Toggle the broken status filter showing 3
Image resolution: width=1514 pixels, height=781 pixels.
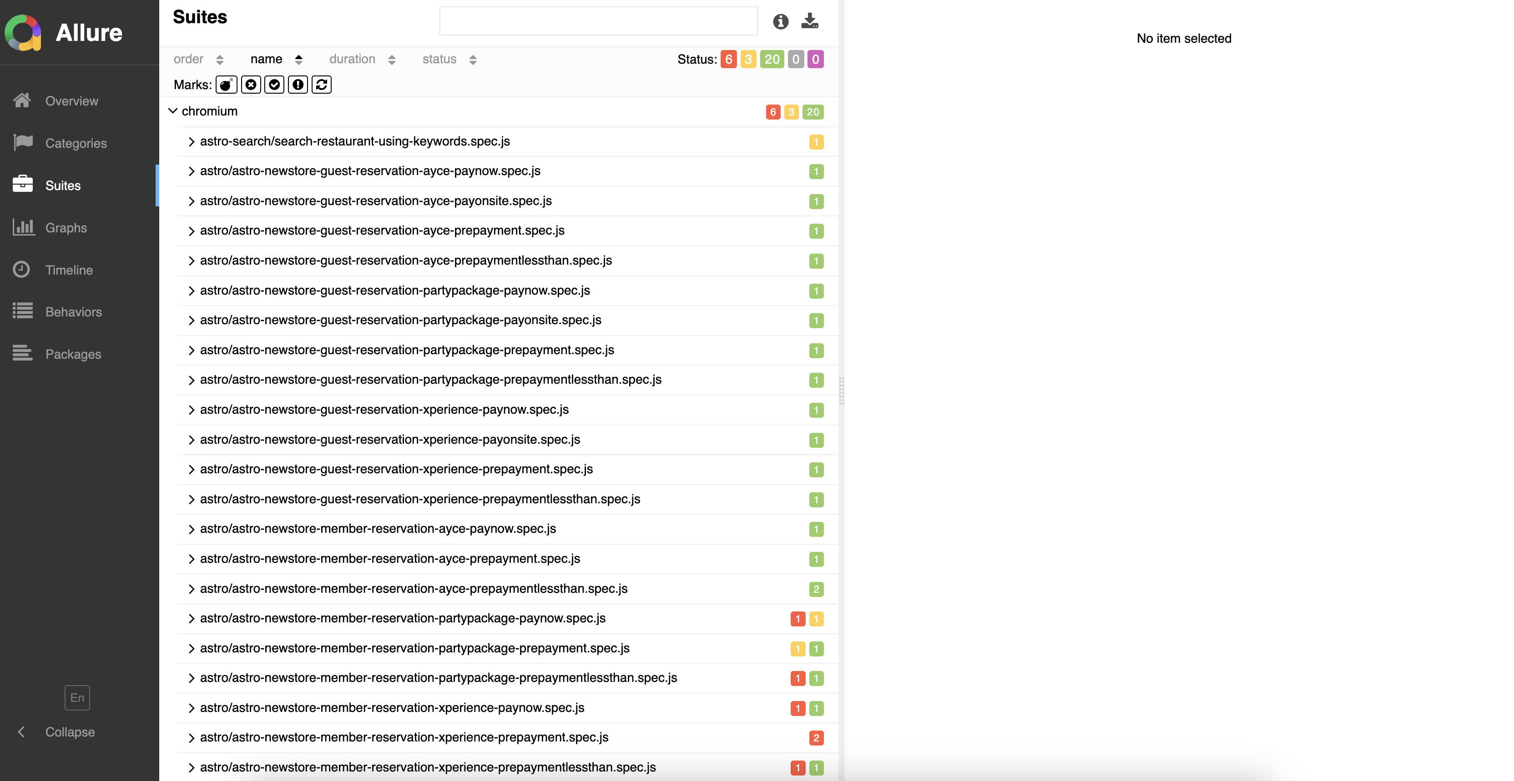747,59
